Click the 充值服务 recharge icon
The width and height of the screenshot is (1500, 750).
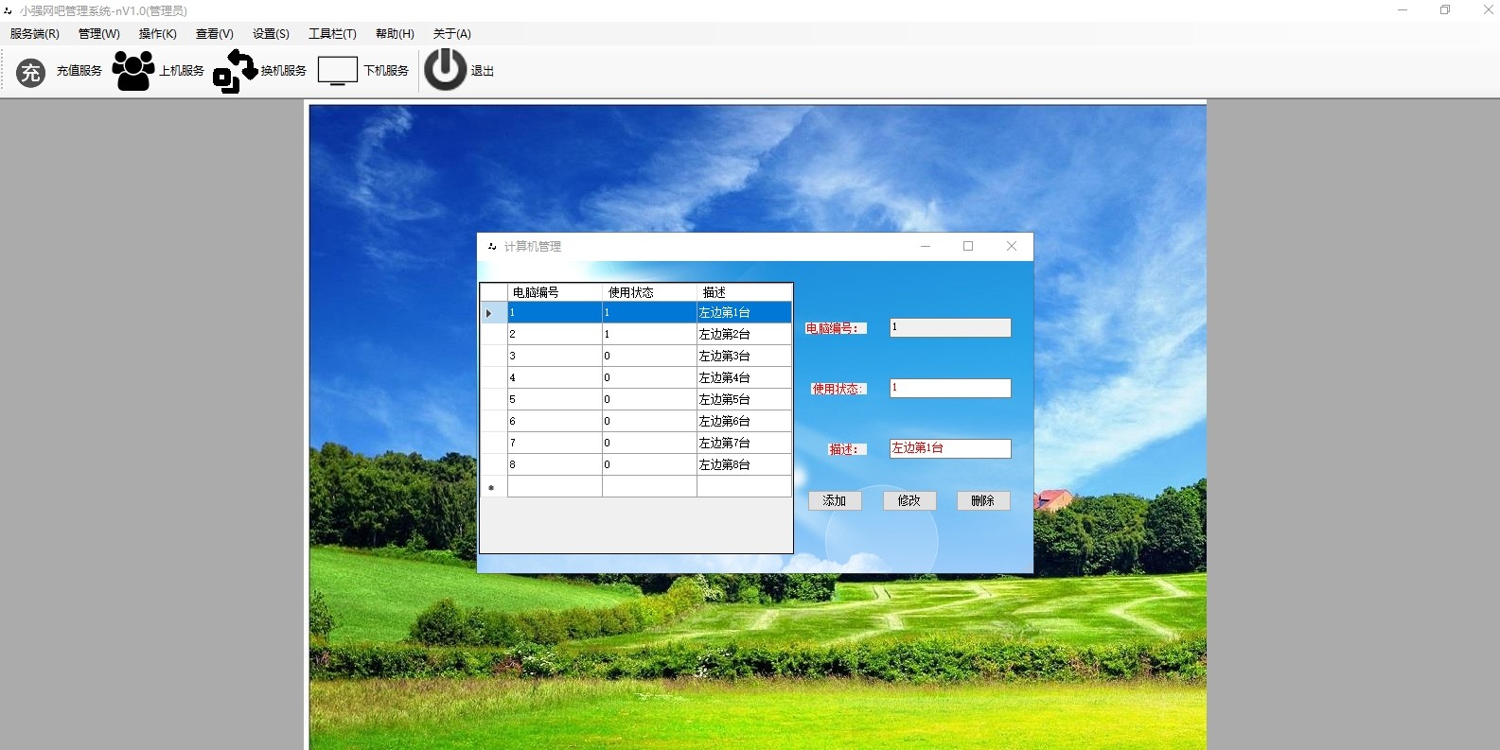pos(31,72)
